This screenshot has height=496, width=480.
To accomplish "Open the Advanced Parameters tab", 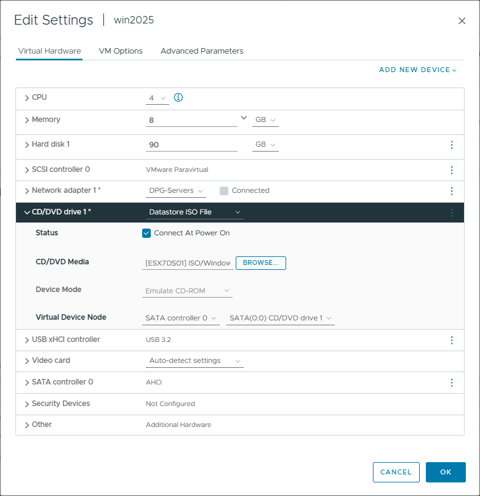I will point(202,51).
